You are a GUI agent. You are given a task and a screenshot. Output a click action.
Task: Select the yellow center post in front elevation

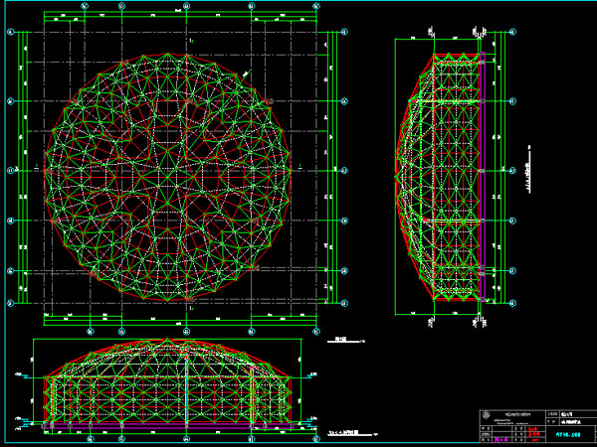tap(187, 387)
